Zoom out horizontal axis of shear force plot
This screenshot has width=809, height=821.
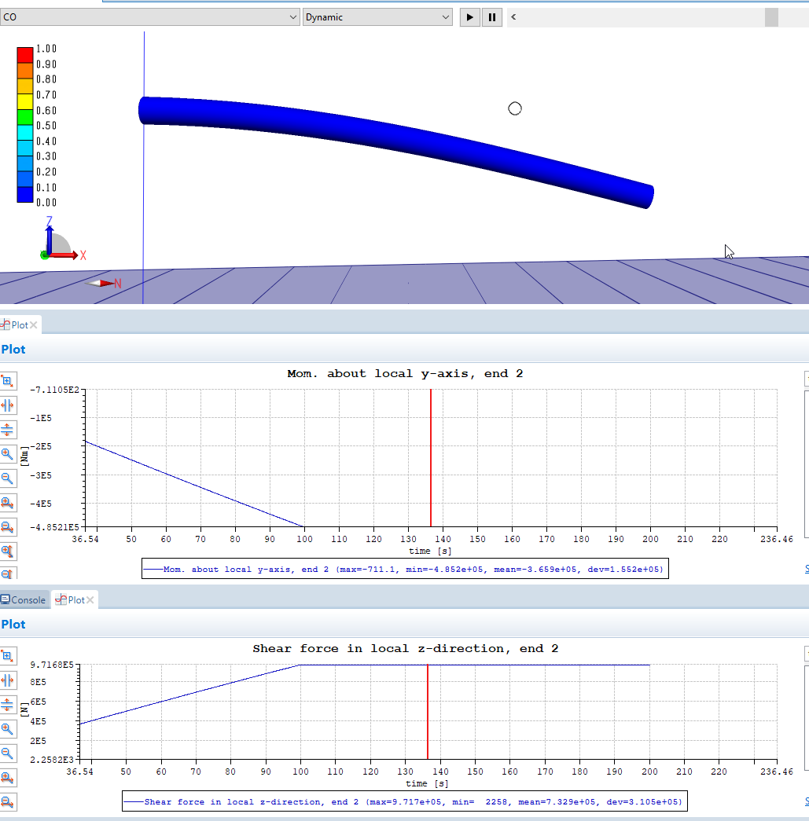point(8,802)
